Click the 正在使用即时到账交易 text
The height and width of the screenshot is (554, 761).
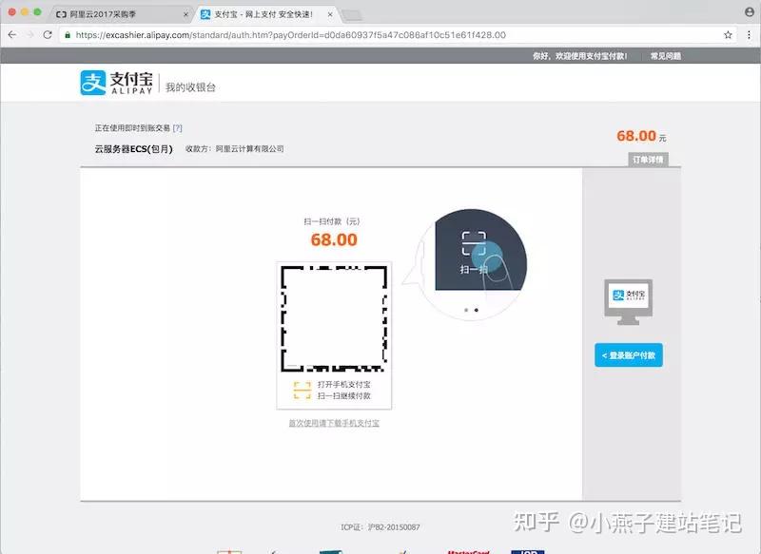132,128
